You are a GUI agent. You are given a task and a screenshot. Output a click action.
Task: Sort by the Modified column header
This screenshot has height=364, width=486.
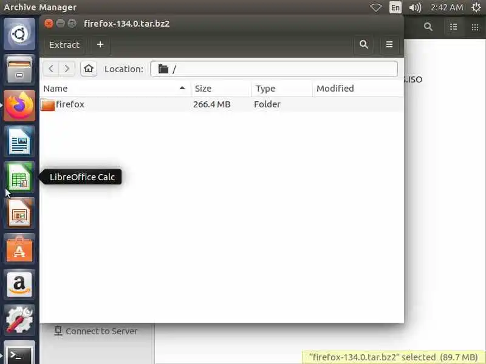pyautogui.click(x=358, y=89)
